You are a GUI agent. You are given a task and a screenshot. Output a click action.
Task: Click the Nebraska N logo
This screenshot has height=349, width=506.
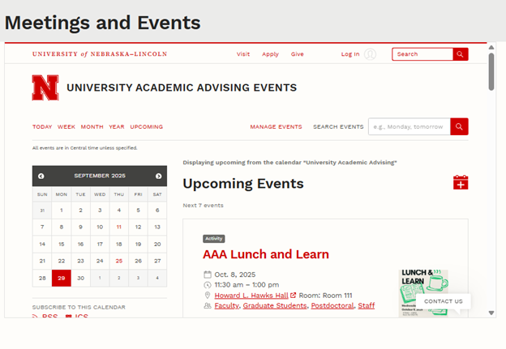45,87
